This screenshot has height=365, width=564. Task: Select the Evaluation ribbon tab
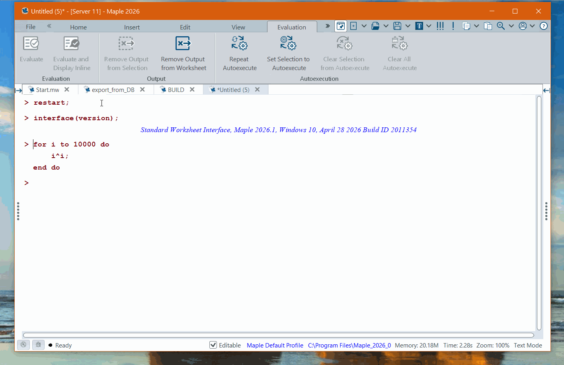tap(292, 27)
